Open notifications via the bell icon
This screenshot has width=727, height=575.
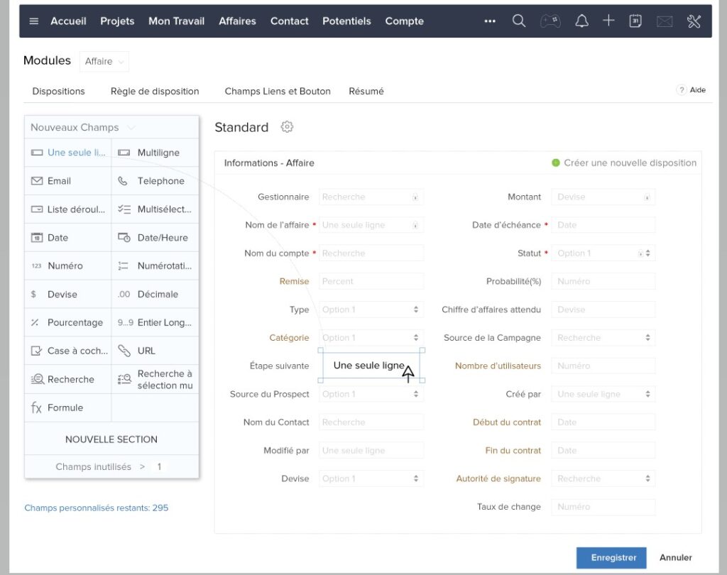point(581,21)
